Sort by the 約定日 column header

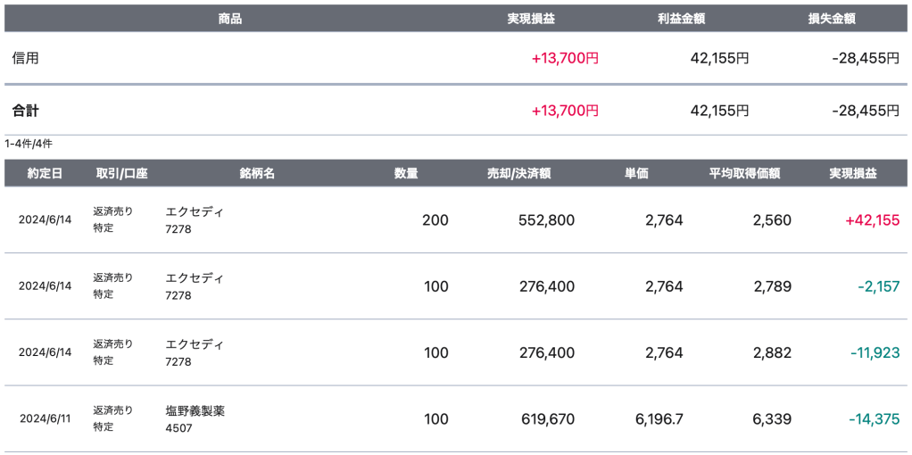[x=45, y=173]
